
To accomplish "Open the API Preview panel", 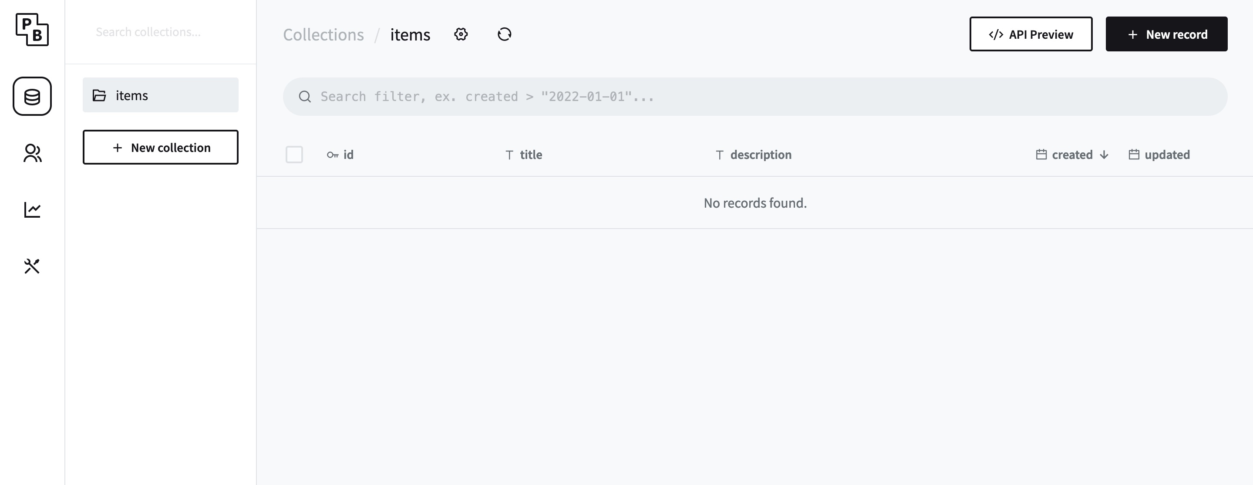I will [1030, 34].
